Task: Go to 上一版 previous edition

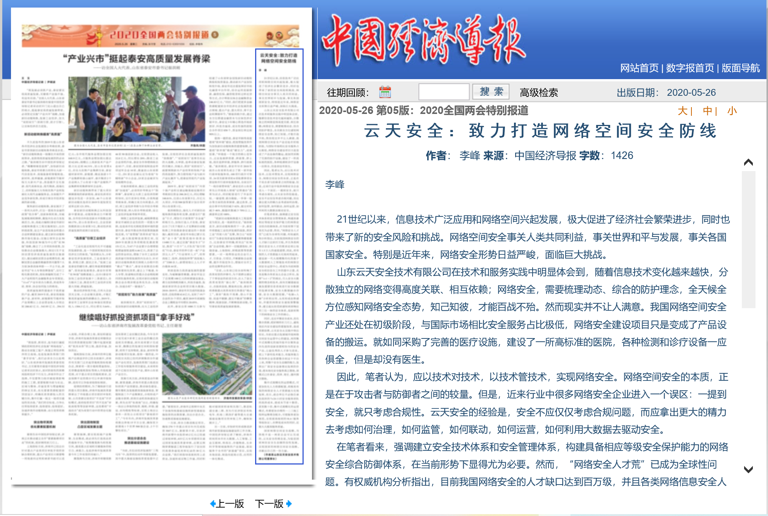Action: click(x=230, y=504)
